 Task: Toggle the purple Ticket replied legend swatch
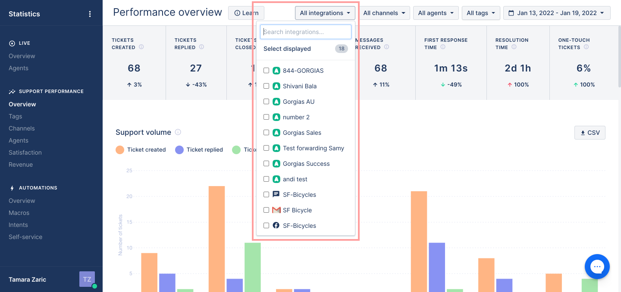coord(179,150)
